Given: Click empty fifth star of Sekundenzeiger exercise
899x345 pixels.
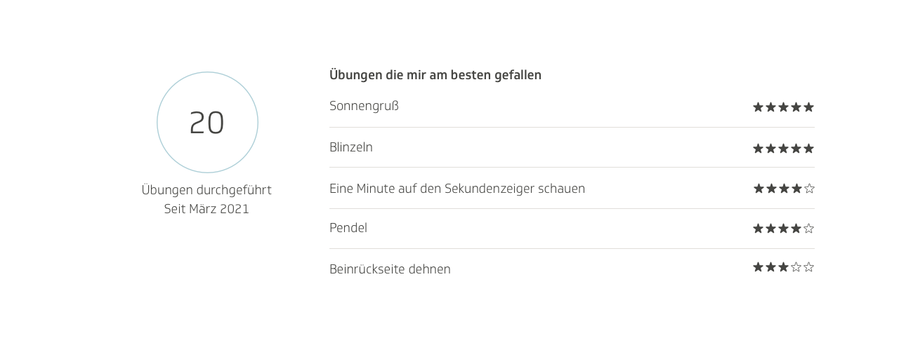Looking at the screenshot, I should click(809, 189).
